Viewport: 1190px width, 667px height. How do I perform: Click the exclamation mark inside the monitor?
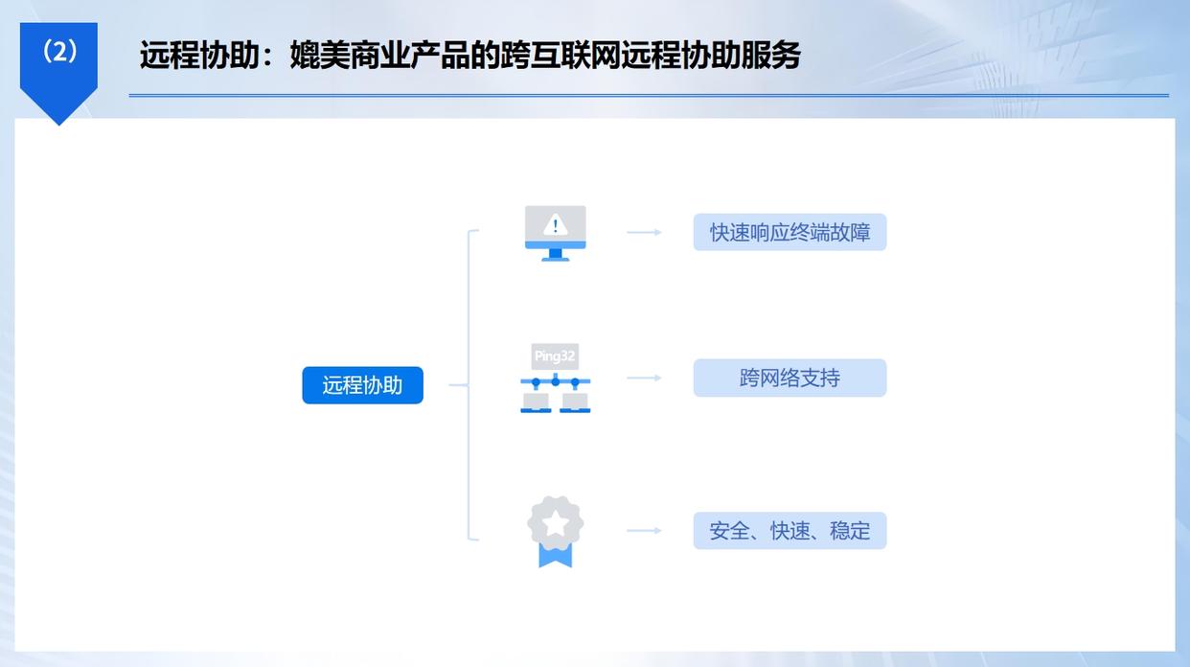pos(555,226)
